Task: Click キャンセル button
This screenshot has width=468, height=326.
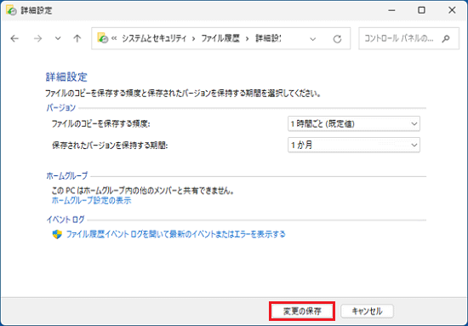Action: (367, 312)
